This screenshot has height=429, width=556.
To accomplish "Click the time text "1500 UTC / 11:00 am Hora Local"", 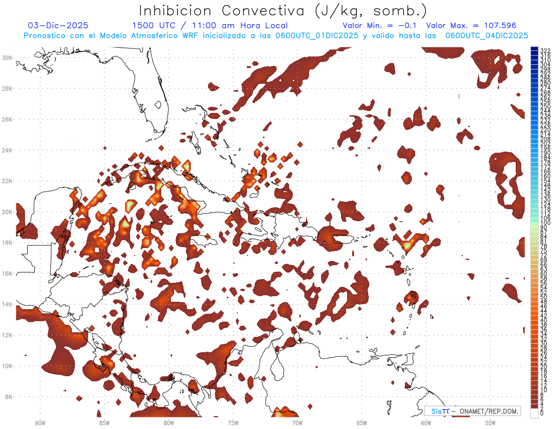I will [210, 26].
